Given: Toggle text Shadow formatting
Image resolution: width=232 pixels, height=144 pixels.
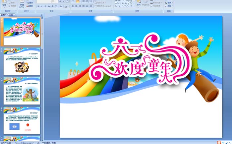Looking at the screenshot, I should [52, 6].
